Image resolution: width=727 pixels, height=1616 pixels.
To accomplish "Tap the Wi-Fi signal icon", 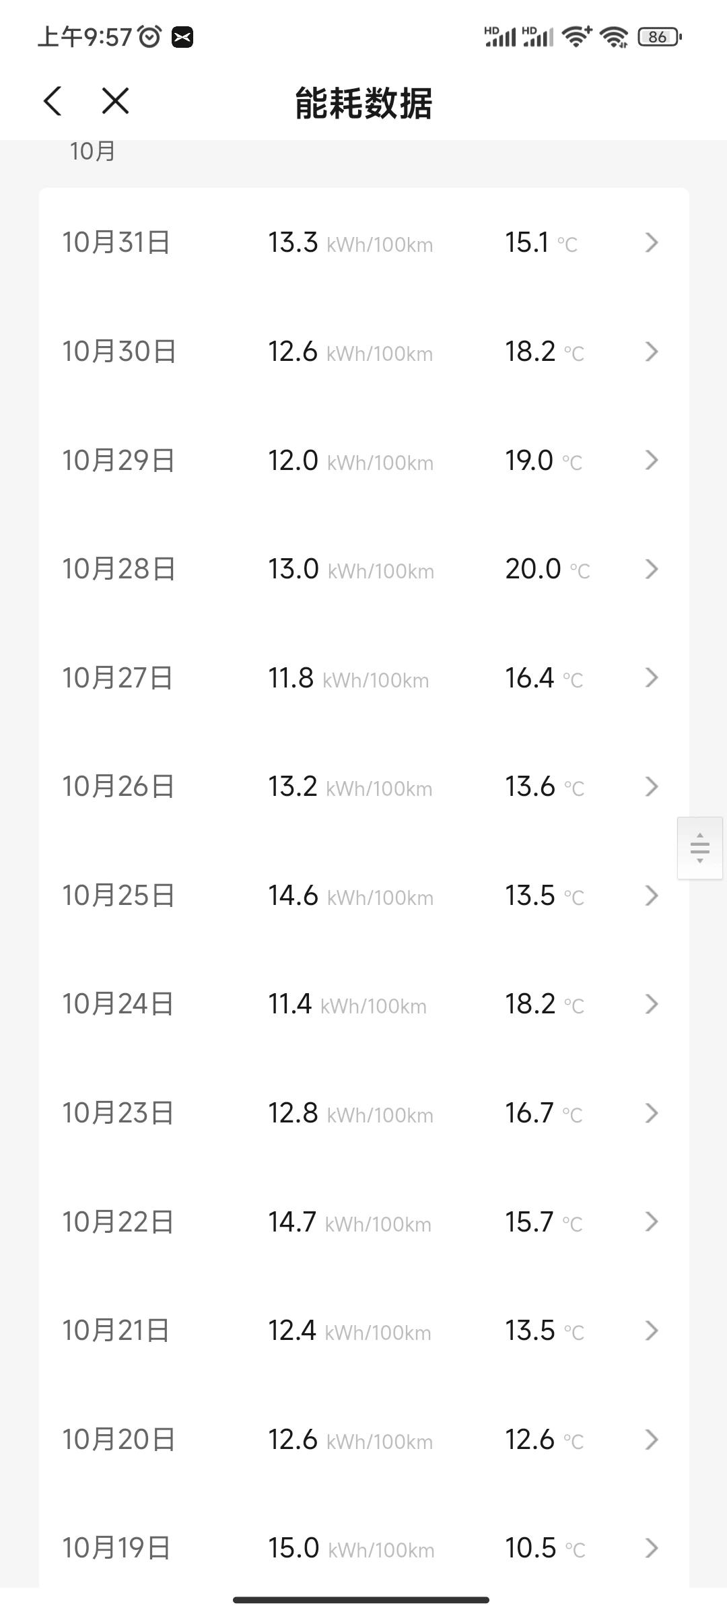I will (578, 36).
